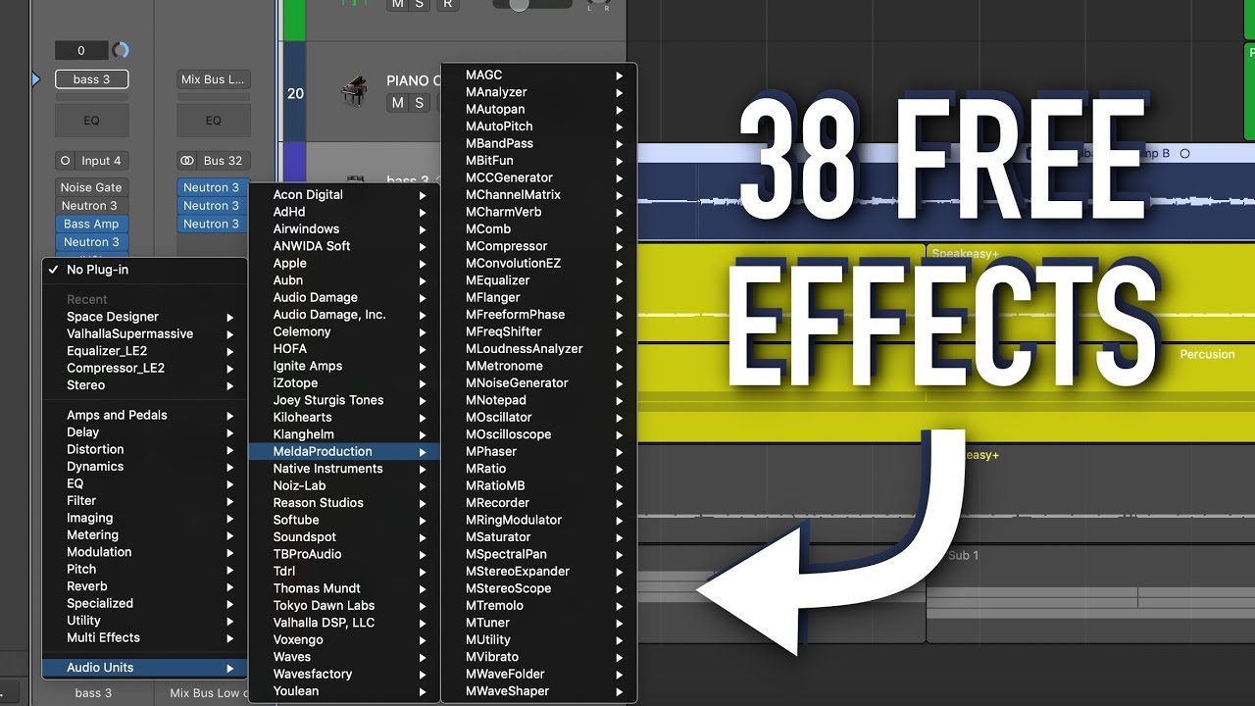Open the Reverb category
This screenshot has width=1255, height=706.
[x=145, y=586]
